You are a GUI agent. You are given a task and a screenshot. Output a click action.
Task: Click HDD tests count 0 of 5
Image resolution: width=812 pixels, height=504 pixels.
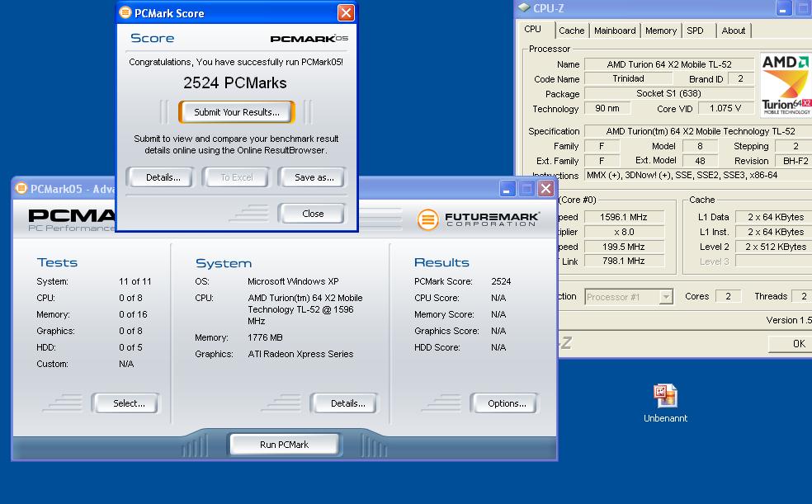130,347
